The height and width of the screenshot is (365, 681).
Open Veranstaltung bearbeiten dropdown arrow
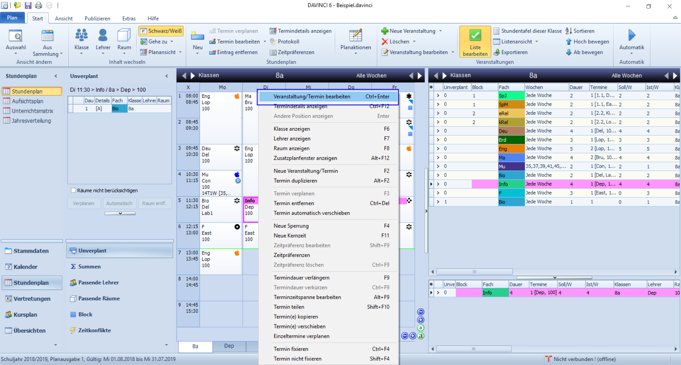point(453,52)
